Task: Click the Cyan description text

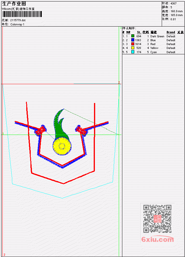Action: click(154, 52)
